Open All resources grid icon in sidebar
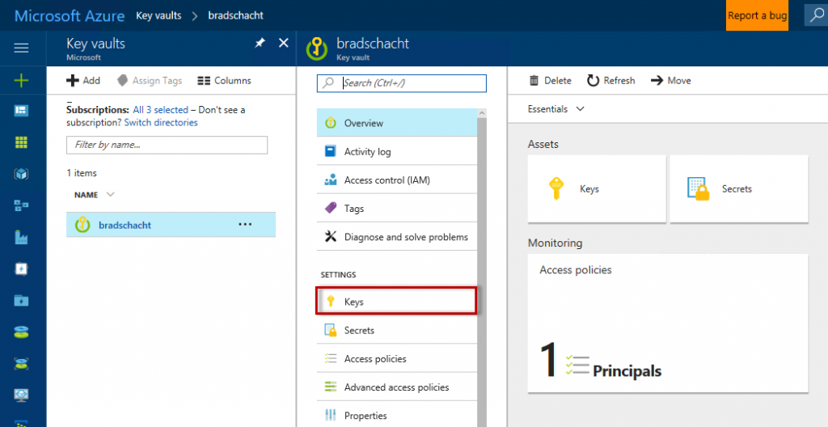The height and width of the screenshot is (427, 828). [x=22, y=142]
